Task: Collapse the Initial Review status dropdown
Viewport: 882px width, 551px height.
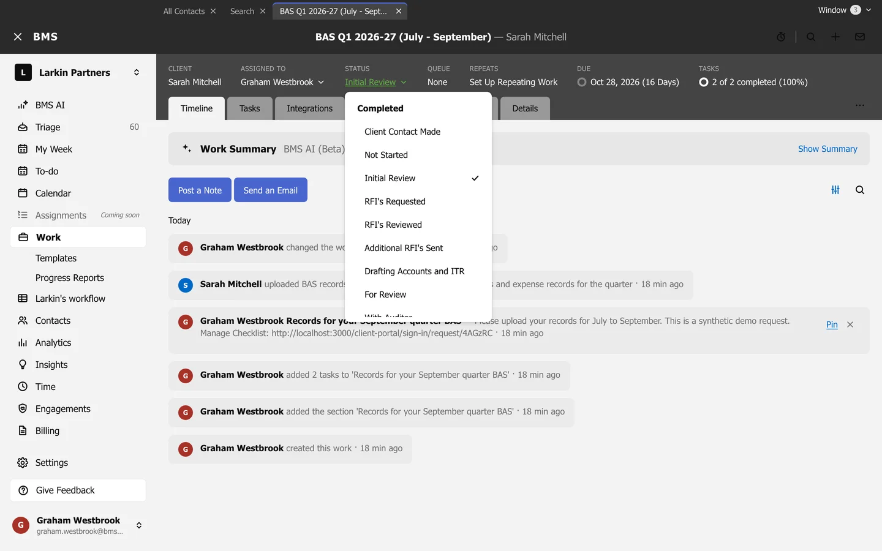Action: pos(375,82)
